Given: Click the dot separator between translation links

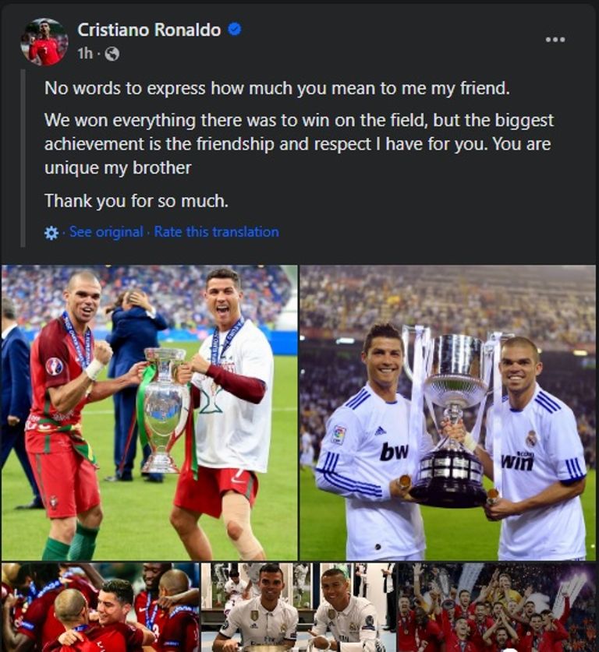Looking at the screenshot, I should (x=149, y=232).
